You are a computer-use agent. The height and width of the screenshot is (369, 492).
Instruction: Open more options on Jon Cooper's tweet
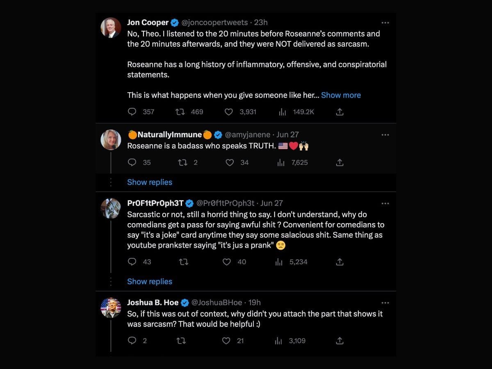tap(385, 23)
